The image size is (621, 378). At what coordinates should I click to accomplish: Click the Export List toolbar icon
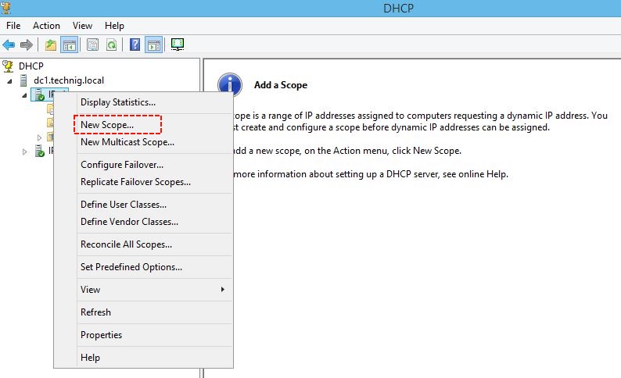93,45
